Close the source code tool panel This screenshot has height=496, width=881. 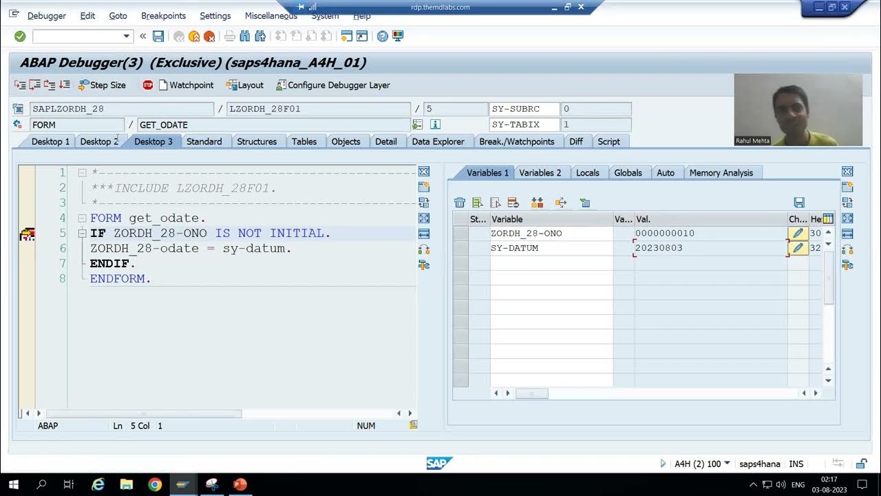(x=424, y=172)
